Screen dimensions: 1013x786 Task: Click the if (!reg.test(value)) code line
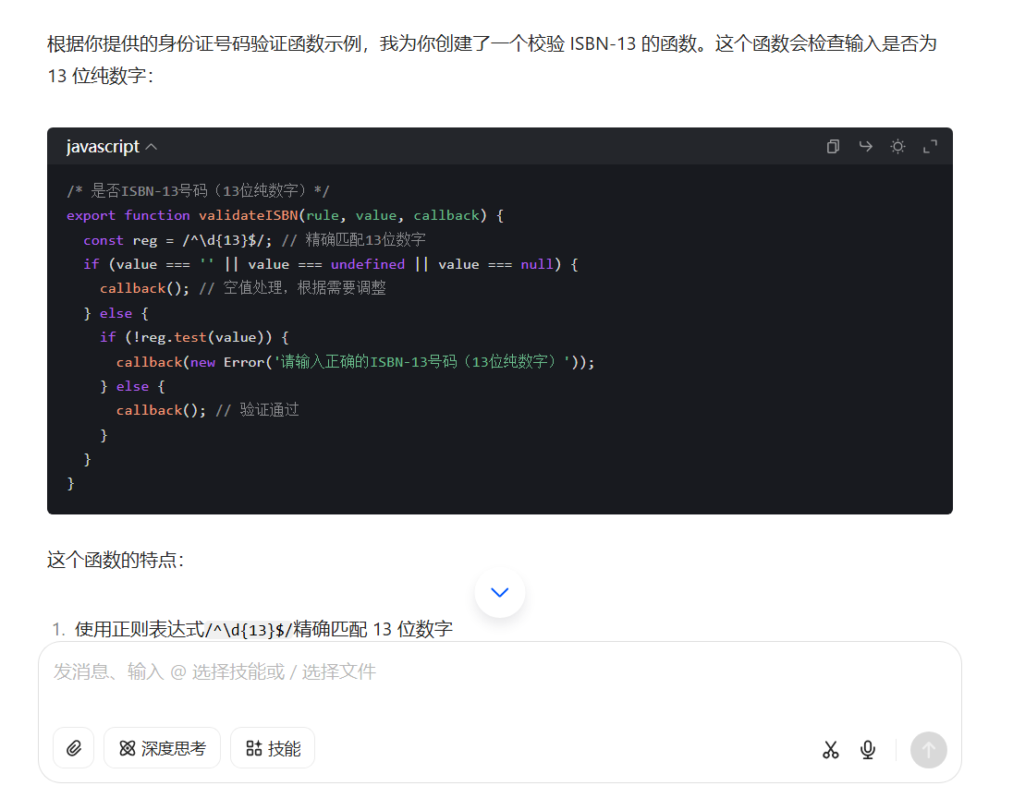click(x=194, y=337)
